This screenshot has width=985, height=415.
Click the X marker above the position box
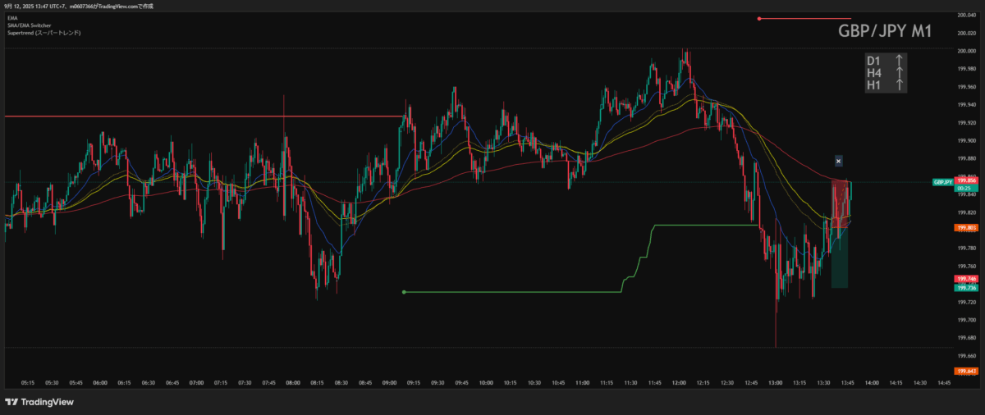[x=838, y=161]
